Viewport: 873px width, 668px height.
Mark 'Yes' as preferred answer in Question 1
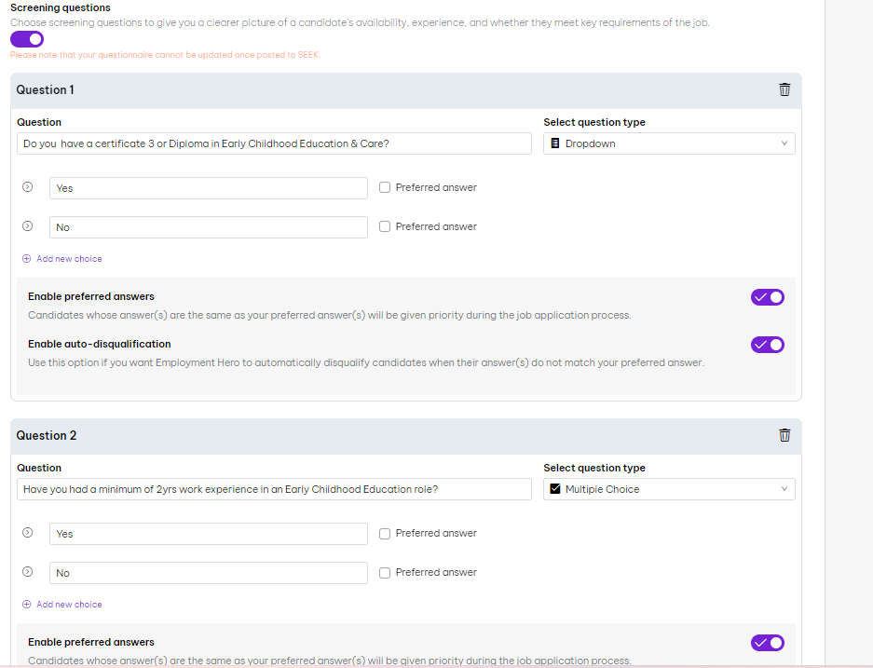tap(385, 187)
